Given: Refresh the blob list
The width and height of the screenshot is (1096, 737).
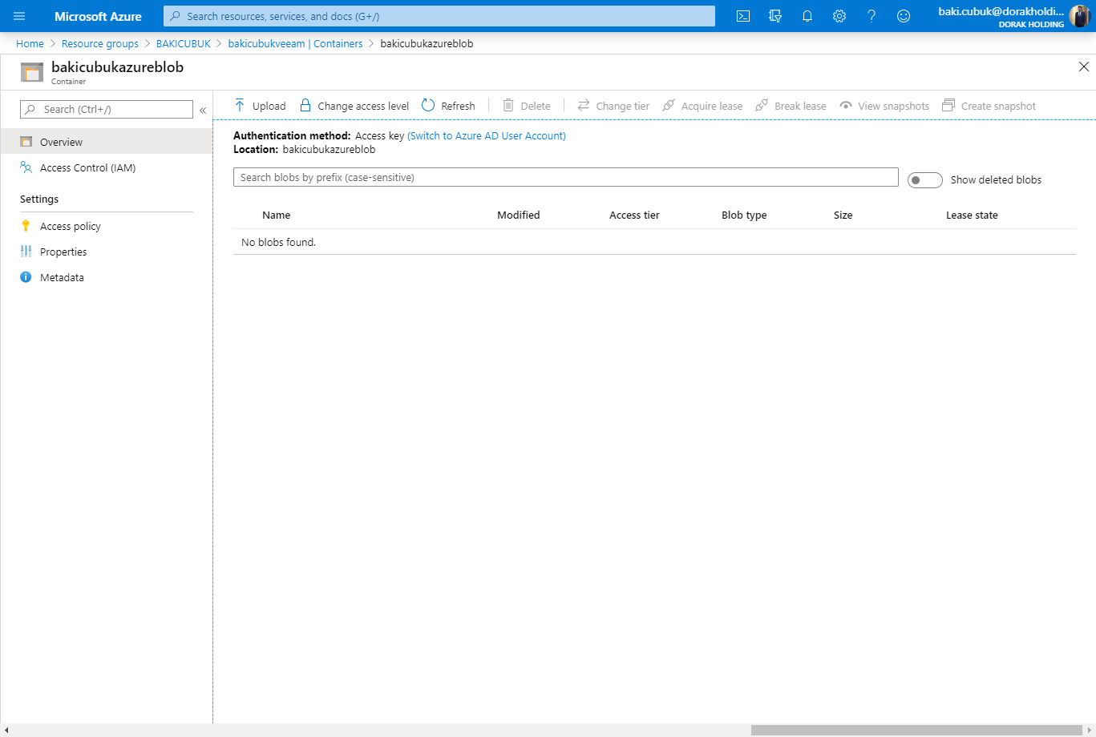Looking at the screenshot, I should [x=448, y=106].
